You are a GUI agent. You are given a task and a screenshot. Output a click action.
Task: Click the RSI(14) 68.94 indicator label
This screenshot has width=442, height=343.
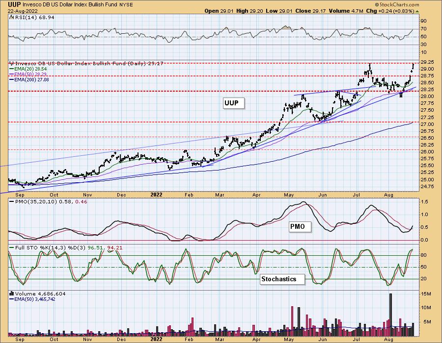(34, 18)
